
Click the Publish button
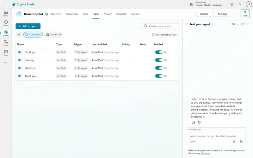click(x=204, y=14)
